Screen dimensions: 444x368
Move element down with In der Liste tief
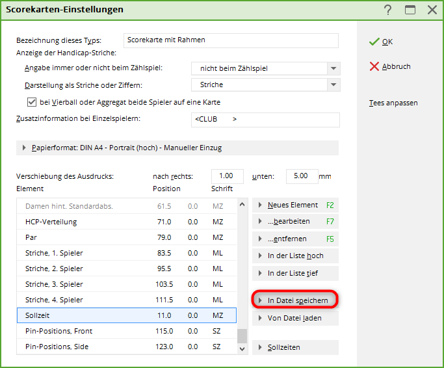point(294,273)
